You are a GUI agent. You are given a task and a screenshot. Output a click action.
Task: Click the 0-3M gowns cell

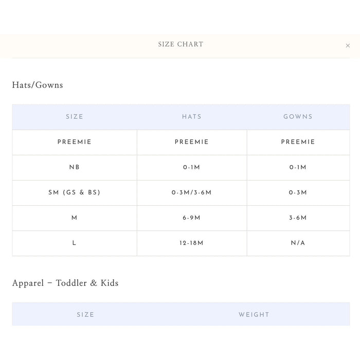tap(298, 192)
